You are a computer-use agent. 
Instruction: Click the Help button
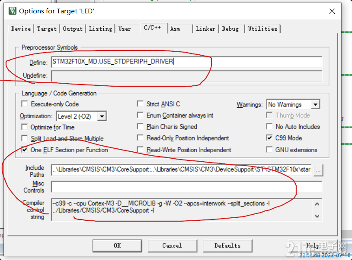313,246
